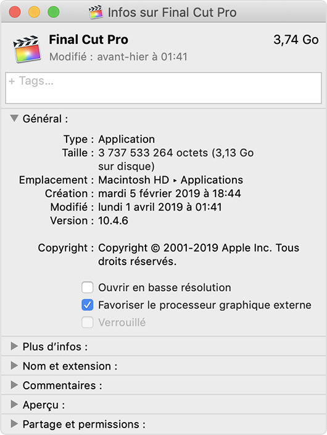Click the large Final Cut Pro app icon
The width and height of the screenshot is (327, 435).
click(27, 49)
